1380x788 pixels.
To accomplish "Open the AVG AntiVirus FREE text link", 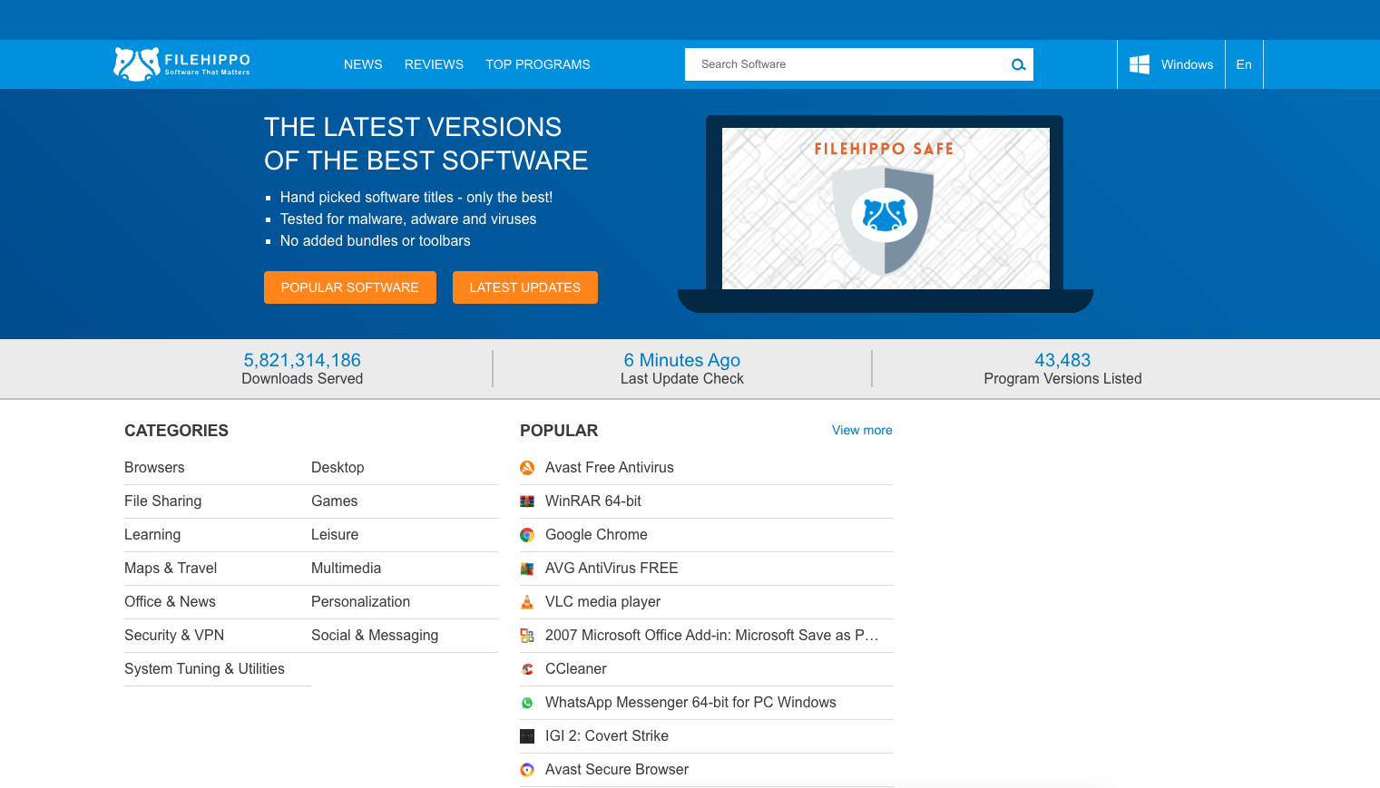I will (612, 569).
